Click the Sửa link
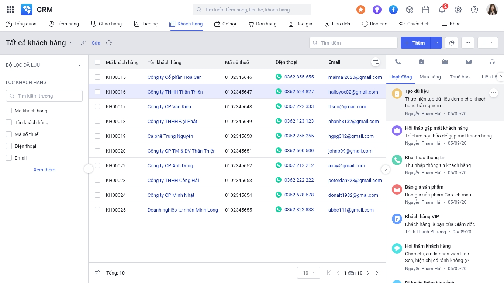Image resolution: width=504 pixels, height=283 pixels. tap(96, 43)
